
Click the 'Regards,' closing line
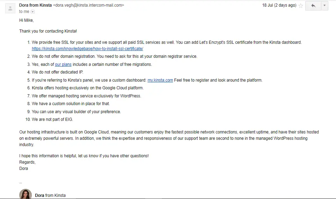(x=27, y=162)
